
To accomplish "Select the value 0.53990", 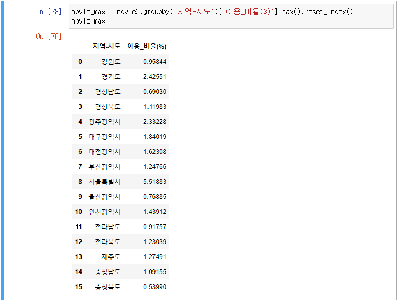I will pos(154,287).
